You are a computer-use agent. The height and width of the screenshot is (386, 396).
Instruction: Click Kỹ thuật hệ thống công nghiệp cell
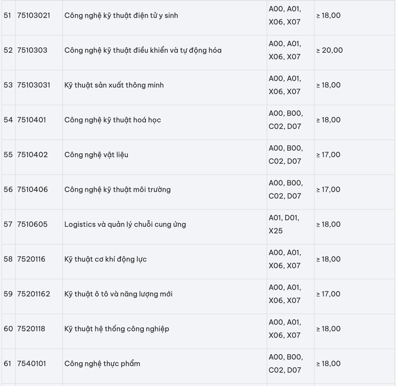(x=164, y=329)
